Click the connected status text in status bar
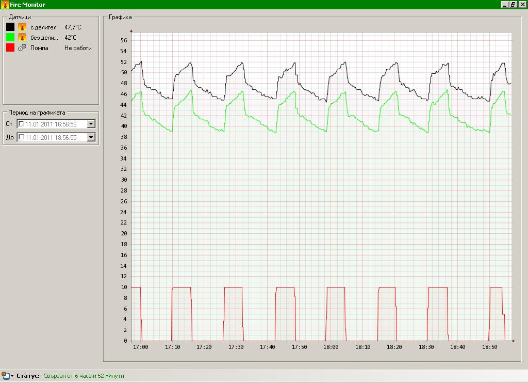 pos(84,376)
